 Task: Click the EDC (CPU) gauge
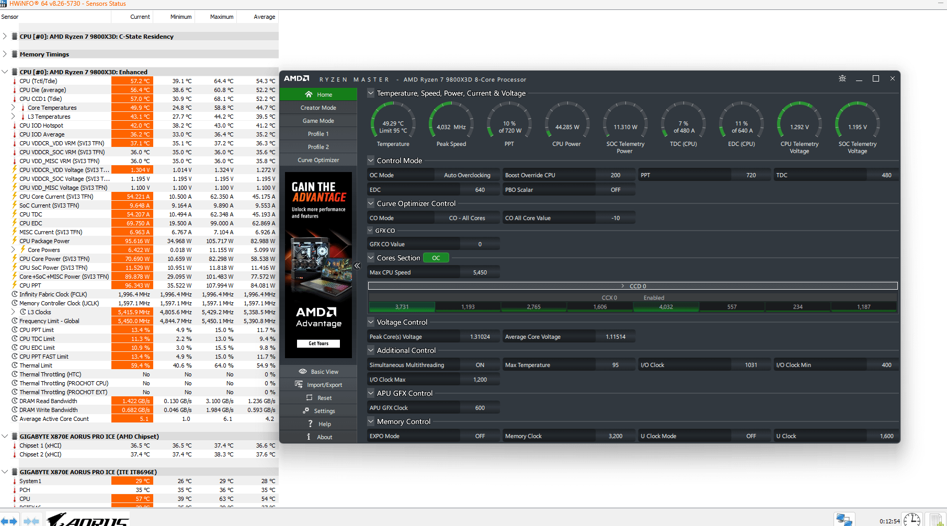pyautogui.click(x=741, y=124)
